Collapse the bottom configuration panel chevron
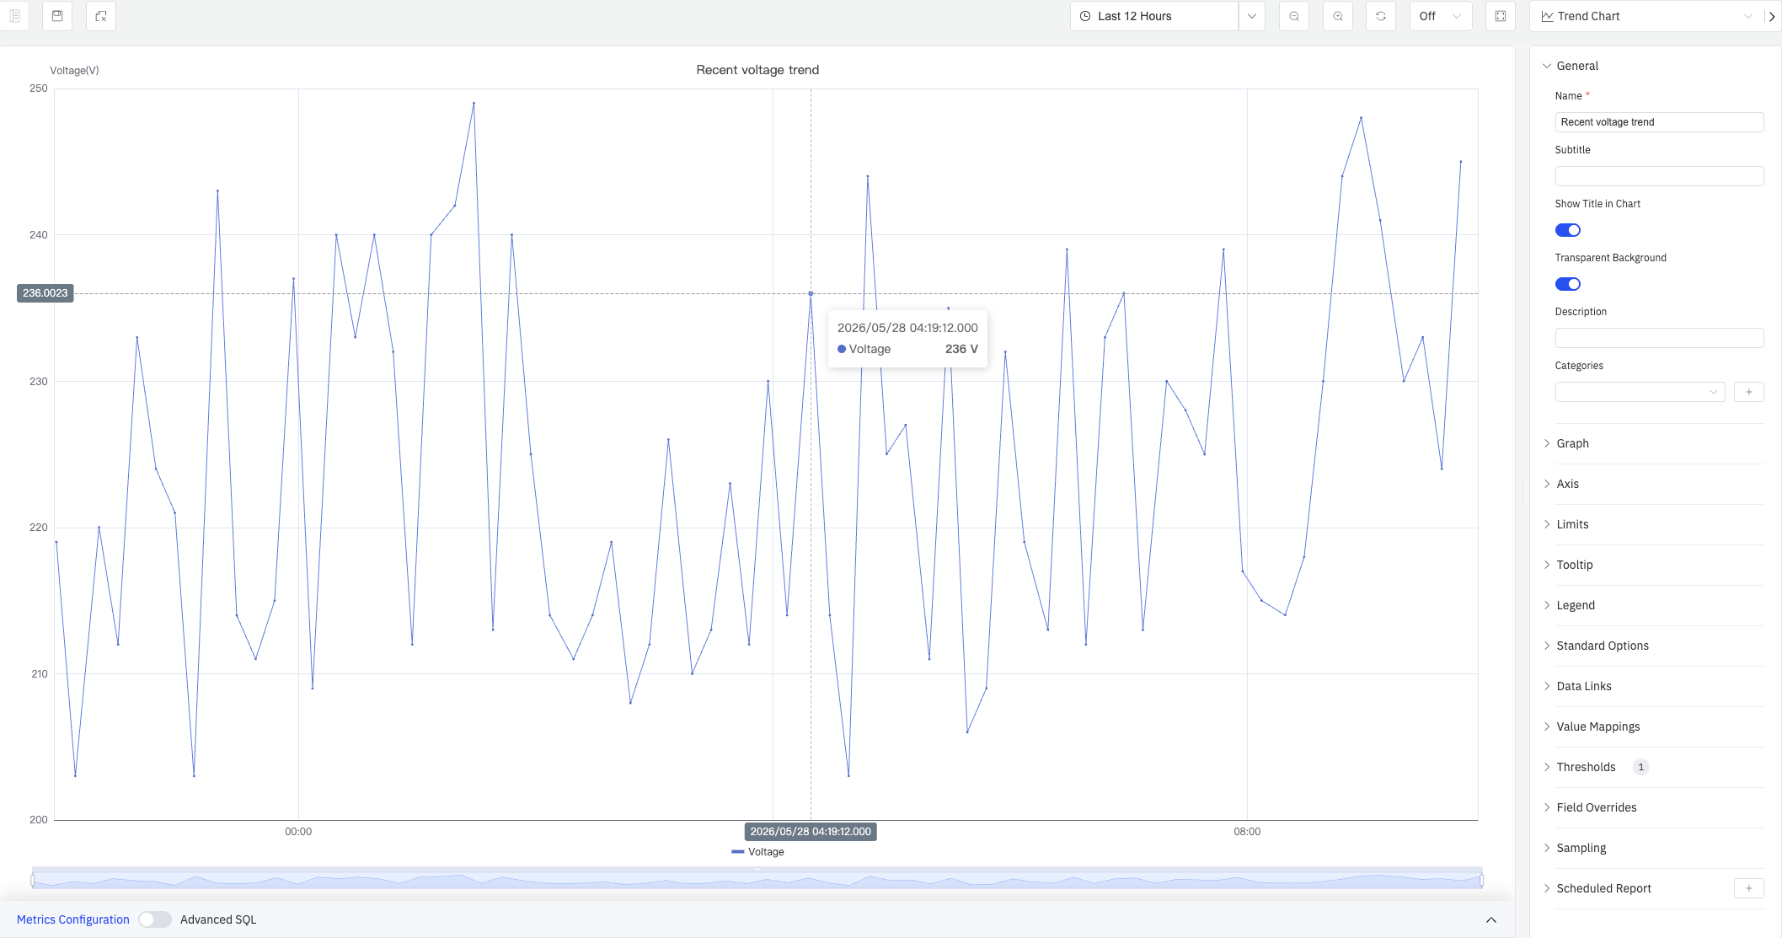This screenshot has width=1782, height=938. 1491,919
